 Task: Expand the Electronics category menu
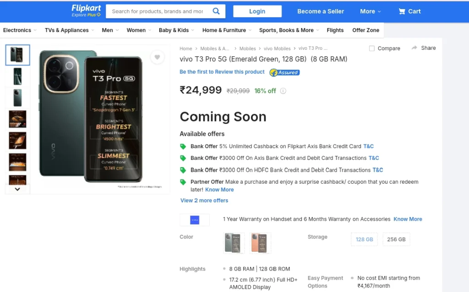[20, 30]
